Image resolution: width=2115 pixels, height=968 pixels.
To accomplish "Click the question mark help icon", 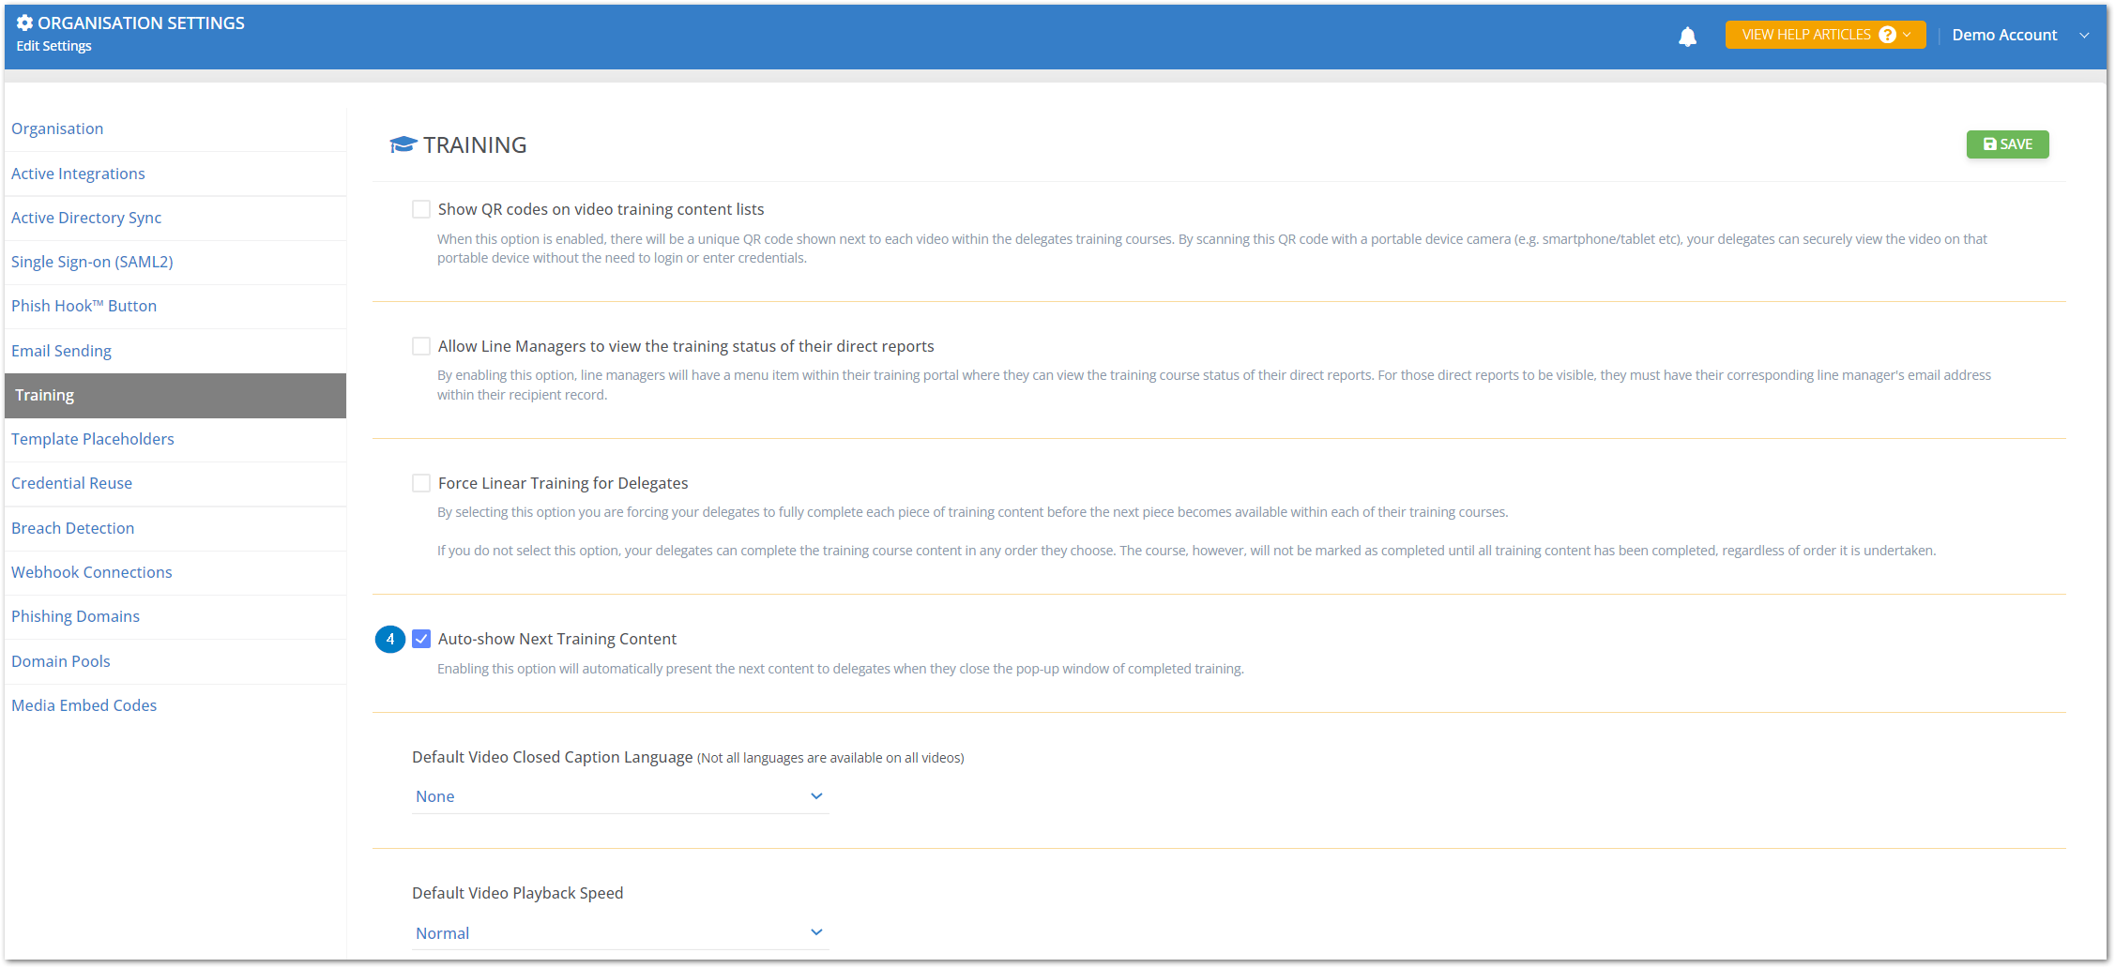I will pyautogui.click(x=1888, y=35).
